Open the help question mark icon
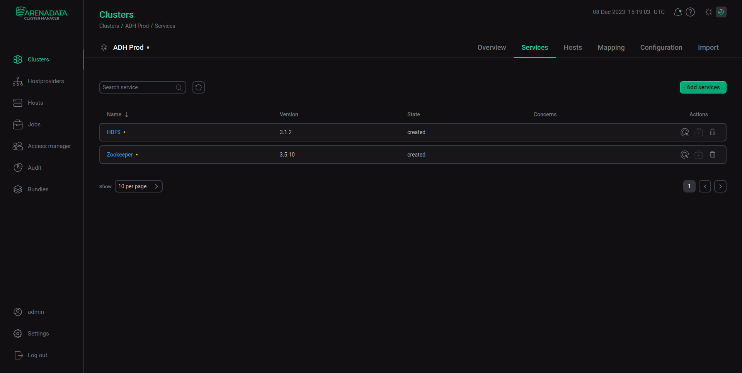This screenshot has width=742, height=373. pos(690,12)
